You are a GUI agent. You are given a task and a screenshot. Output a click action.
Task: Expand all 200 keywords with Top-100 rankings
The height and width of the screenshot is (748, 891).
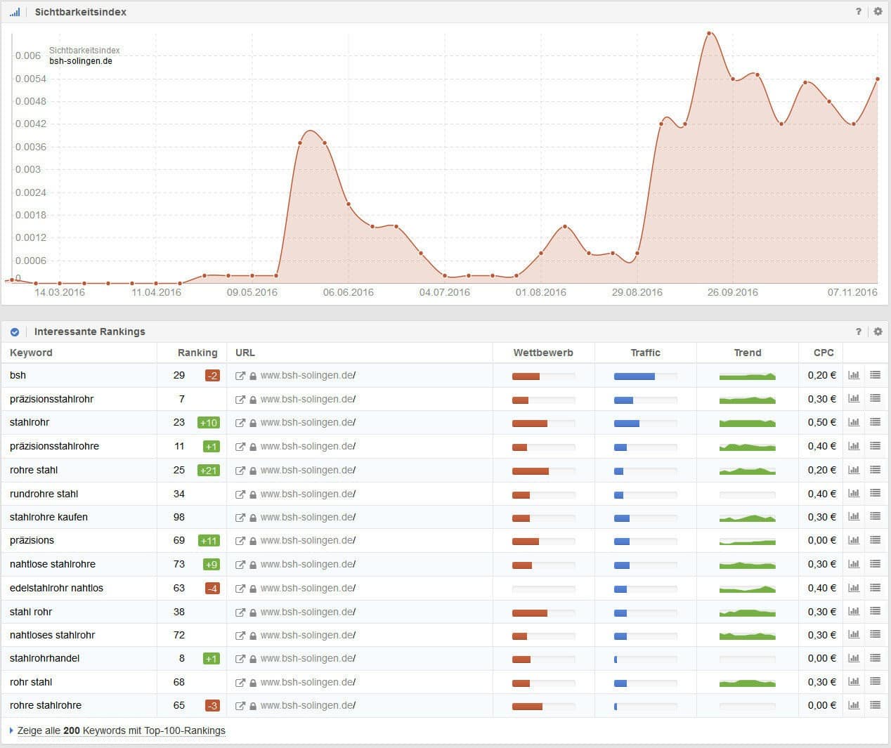[x=121, y=730]
